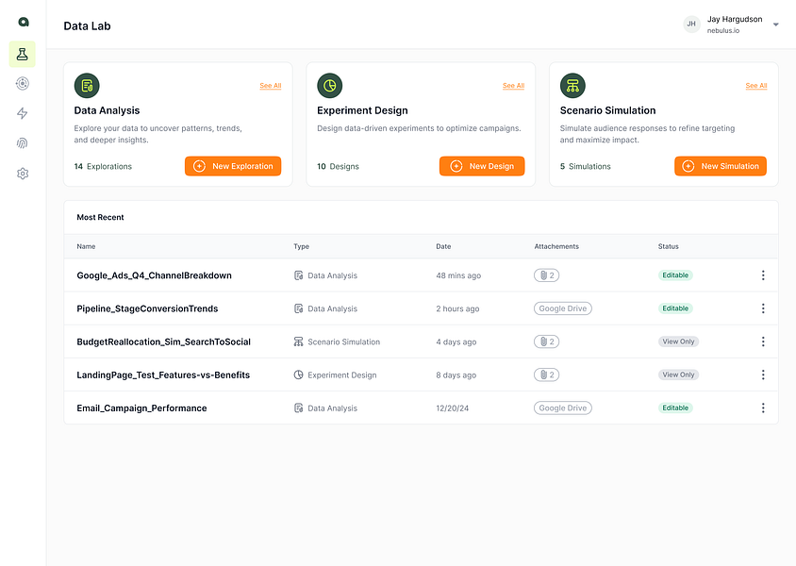
Task: Click the Attachements column header
Action: [556, 247]
